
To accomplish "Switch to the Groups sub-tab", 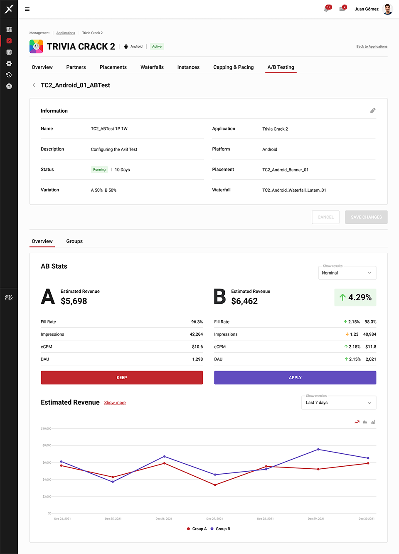I will tap(74, 241).
